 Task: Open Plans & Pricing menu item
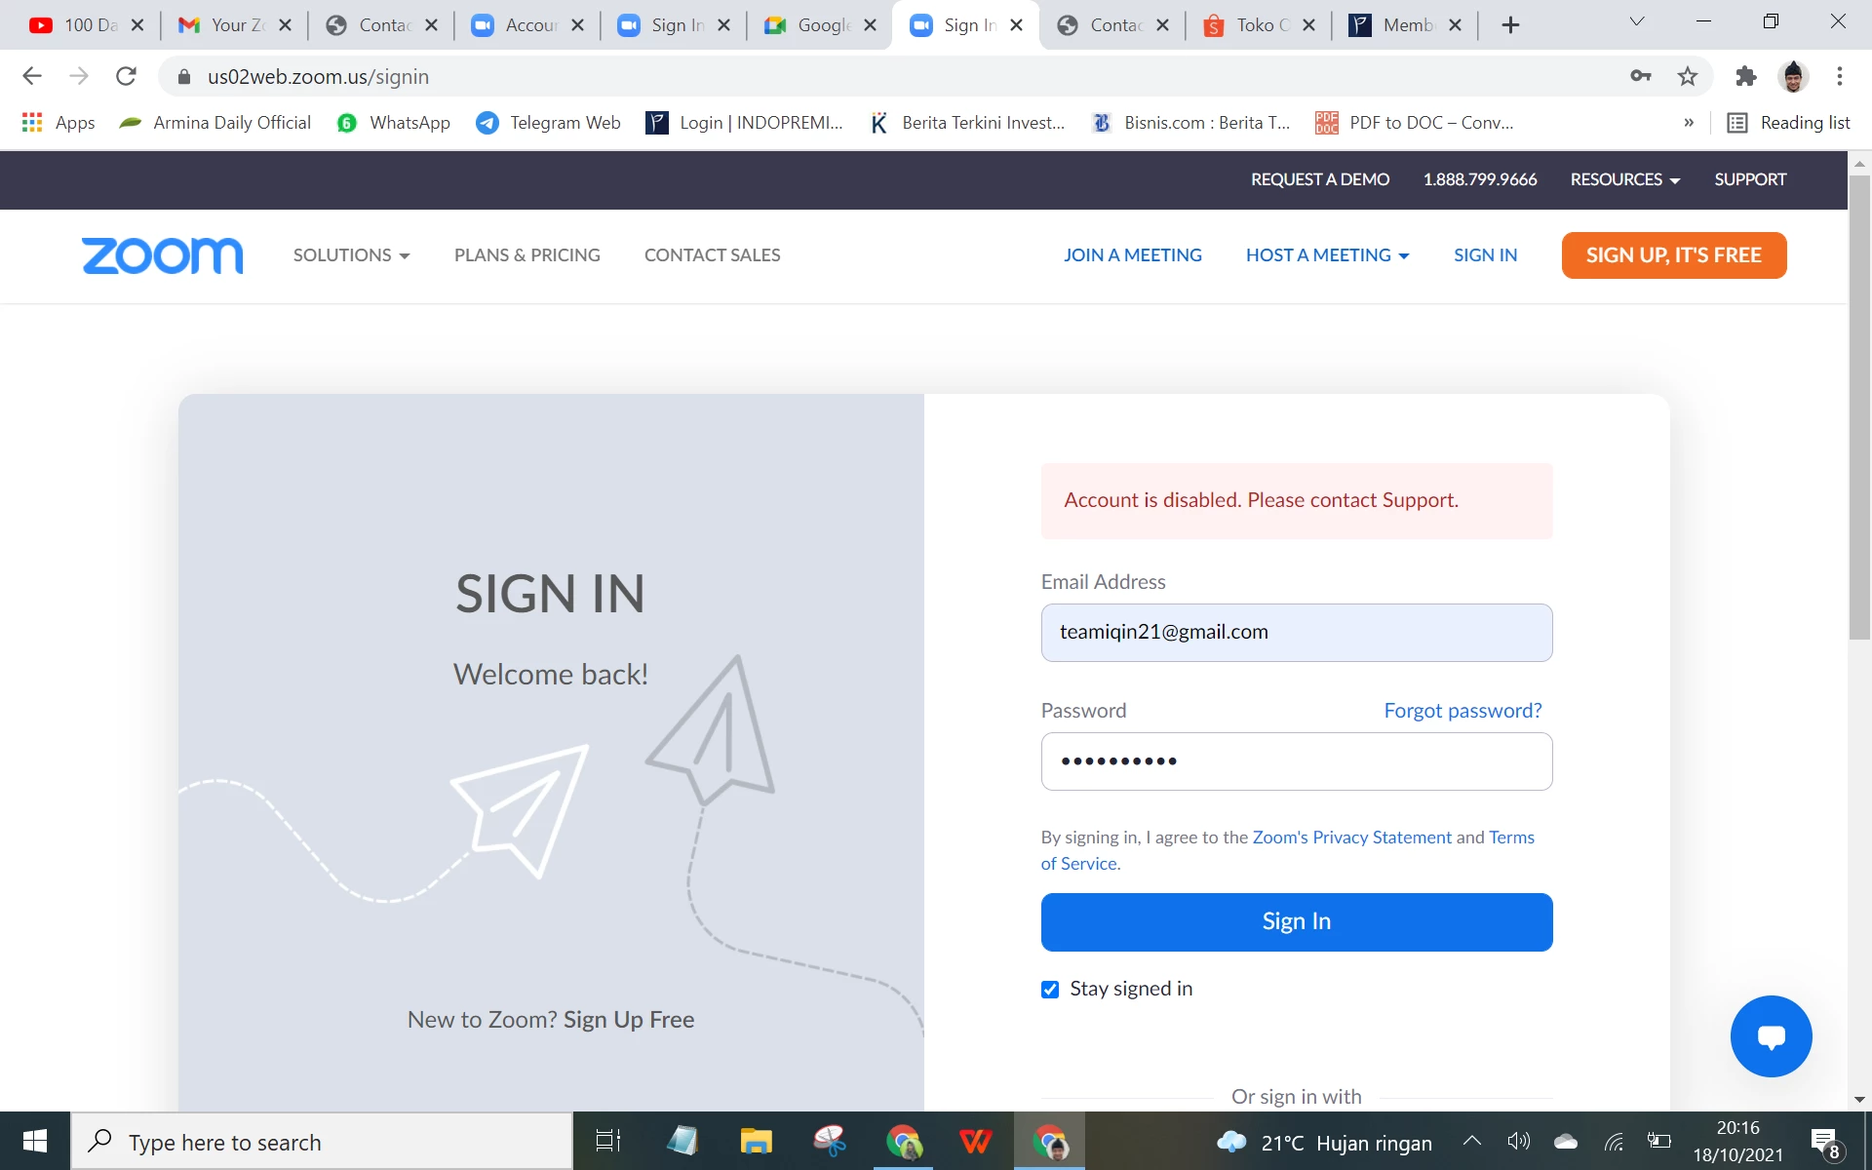(527, 255)
